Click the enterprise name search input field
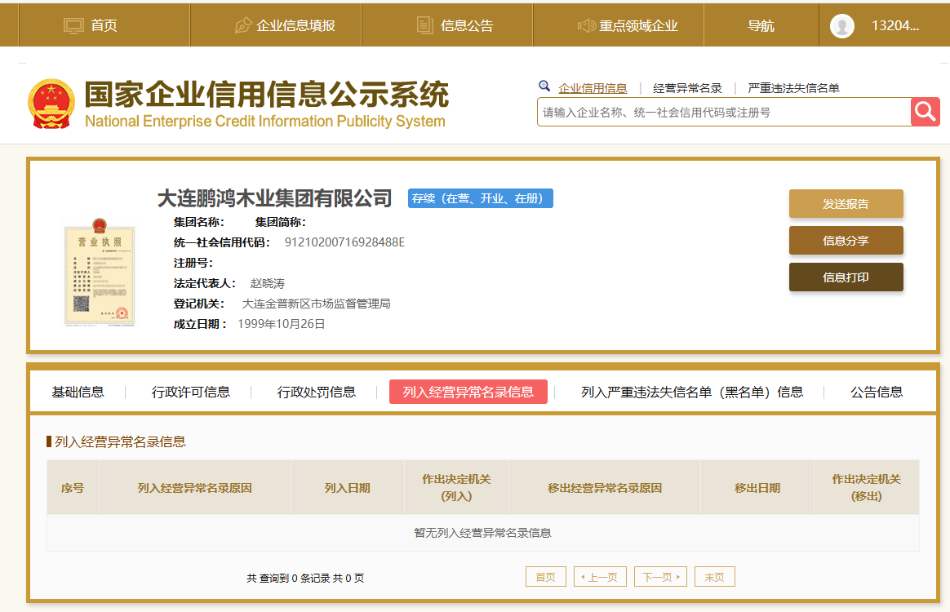The image size is (950, 612). [723, 113]
